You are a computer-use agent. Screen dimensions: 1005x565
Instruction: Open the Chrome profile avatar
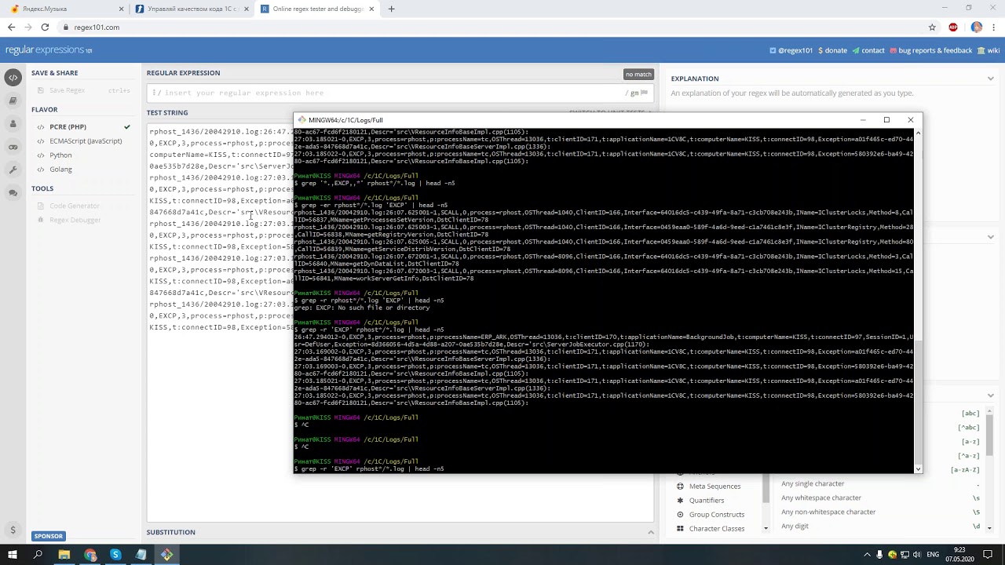977,27
